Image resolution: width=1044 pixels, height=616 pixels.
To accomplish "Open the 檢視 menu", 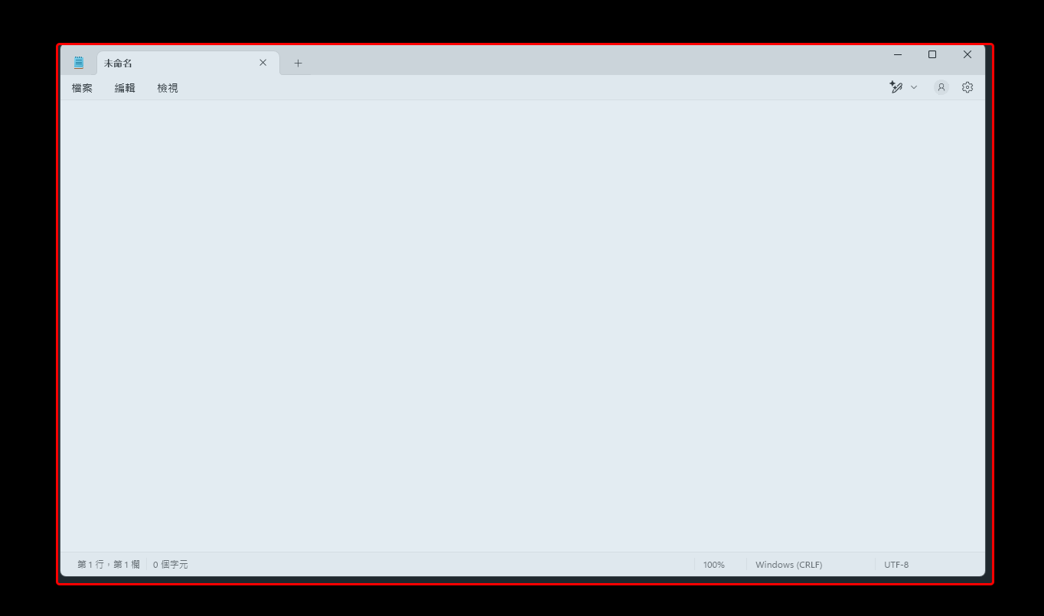I will tap(168, 88).
